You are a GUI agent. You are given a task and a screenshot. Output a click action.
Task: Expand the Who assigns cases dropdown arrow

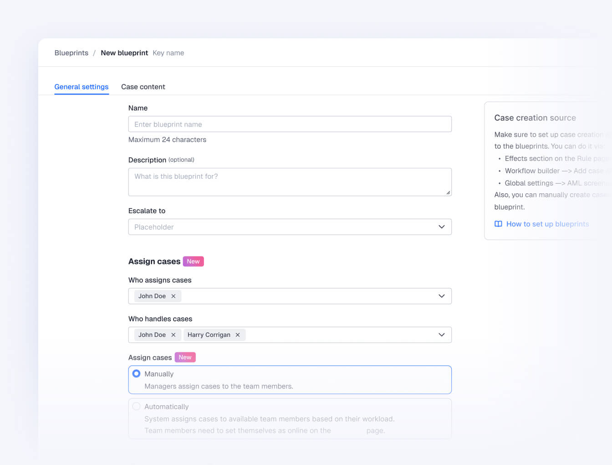point(442,296)
